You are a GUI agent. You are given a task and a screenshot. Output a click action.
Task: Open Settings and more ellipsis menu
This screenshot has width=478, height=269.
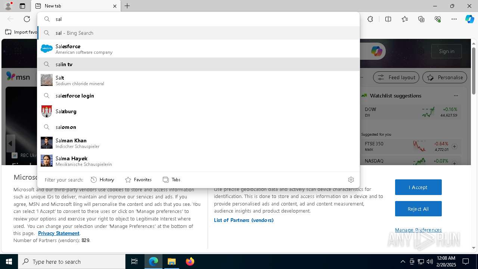(454, 19)
